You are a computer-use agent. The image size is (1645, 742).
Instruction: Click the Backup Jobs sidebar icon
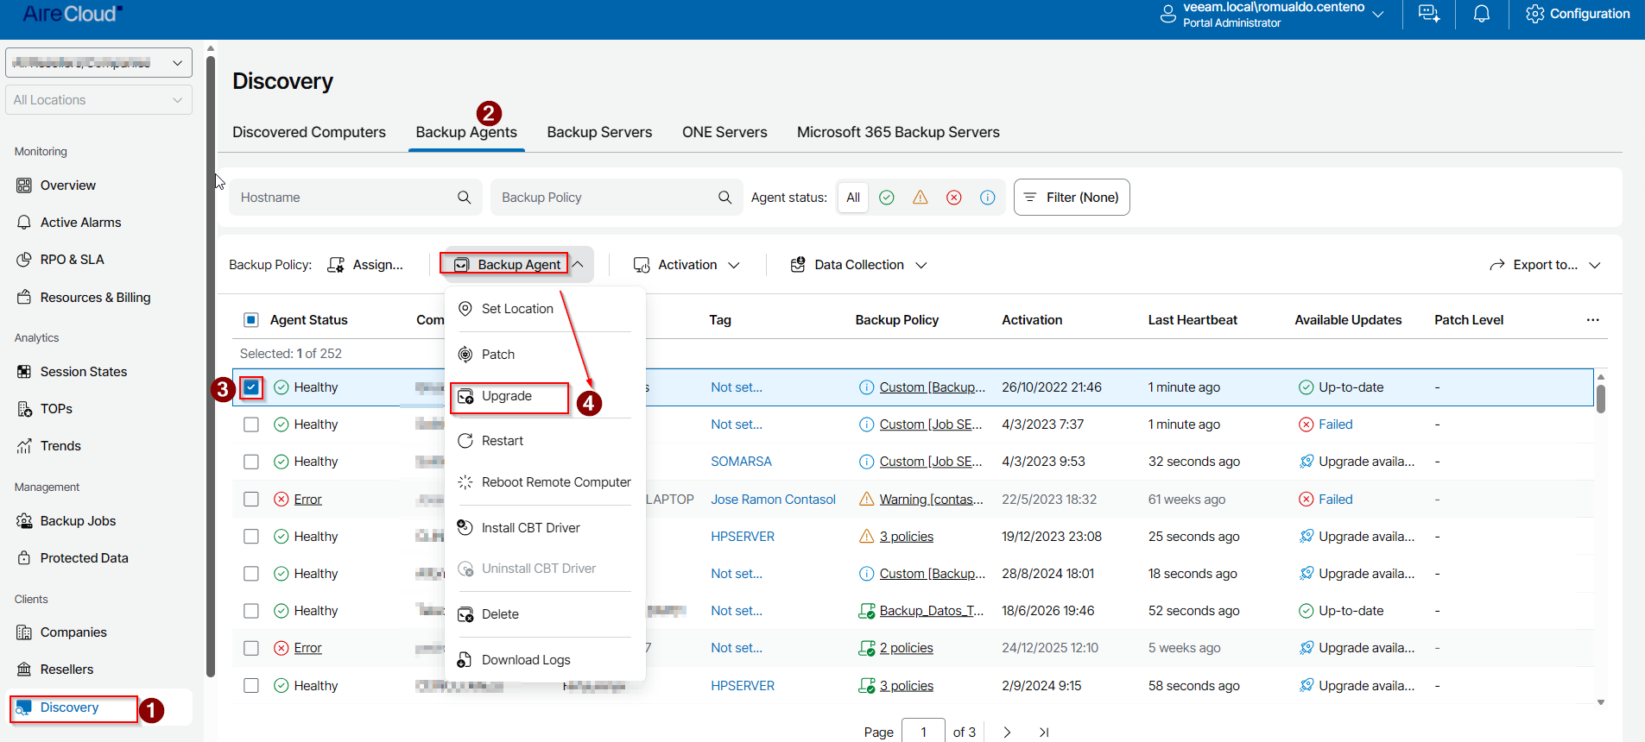pyautogui.click(x=24, y=521)
